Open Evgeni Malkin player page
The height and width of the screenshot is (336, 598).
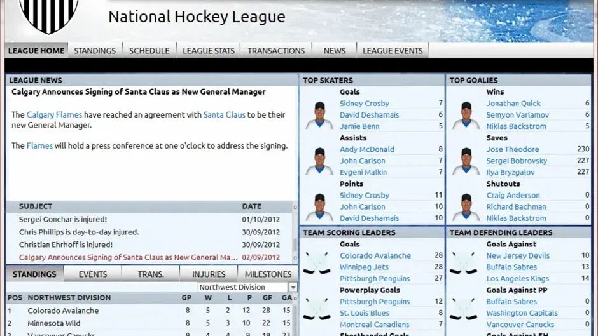pos(363,172)
